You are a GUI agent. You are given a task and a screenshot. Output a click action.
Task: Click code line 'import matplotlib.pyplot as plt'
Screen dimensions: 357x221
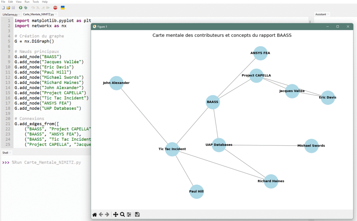pos(53,21)
